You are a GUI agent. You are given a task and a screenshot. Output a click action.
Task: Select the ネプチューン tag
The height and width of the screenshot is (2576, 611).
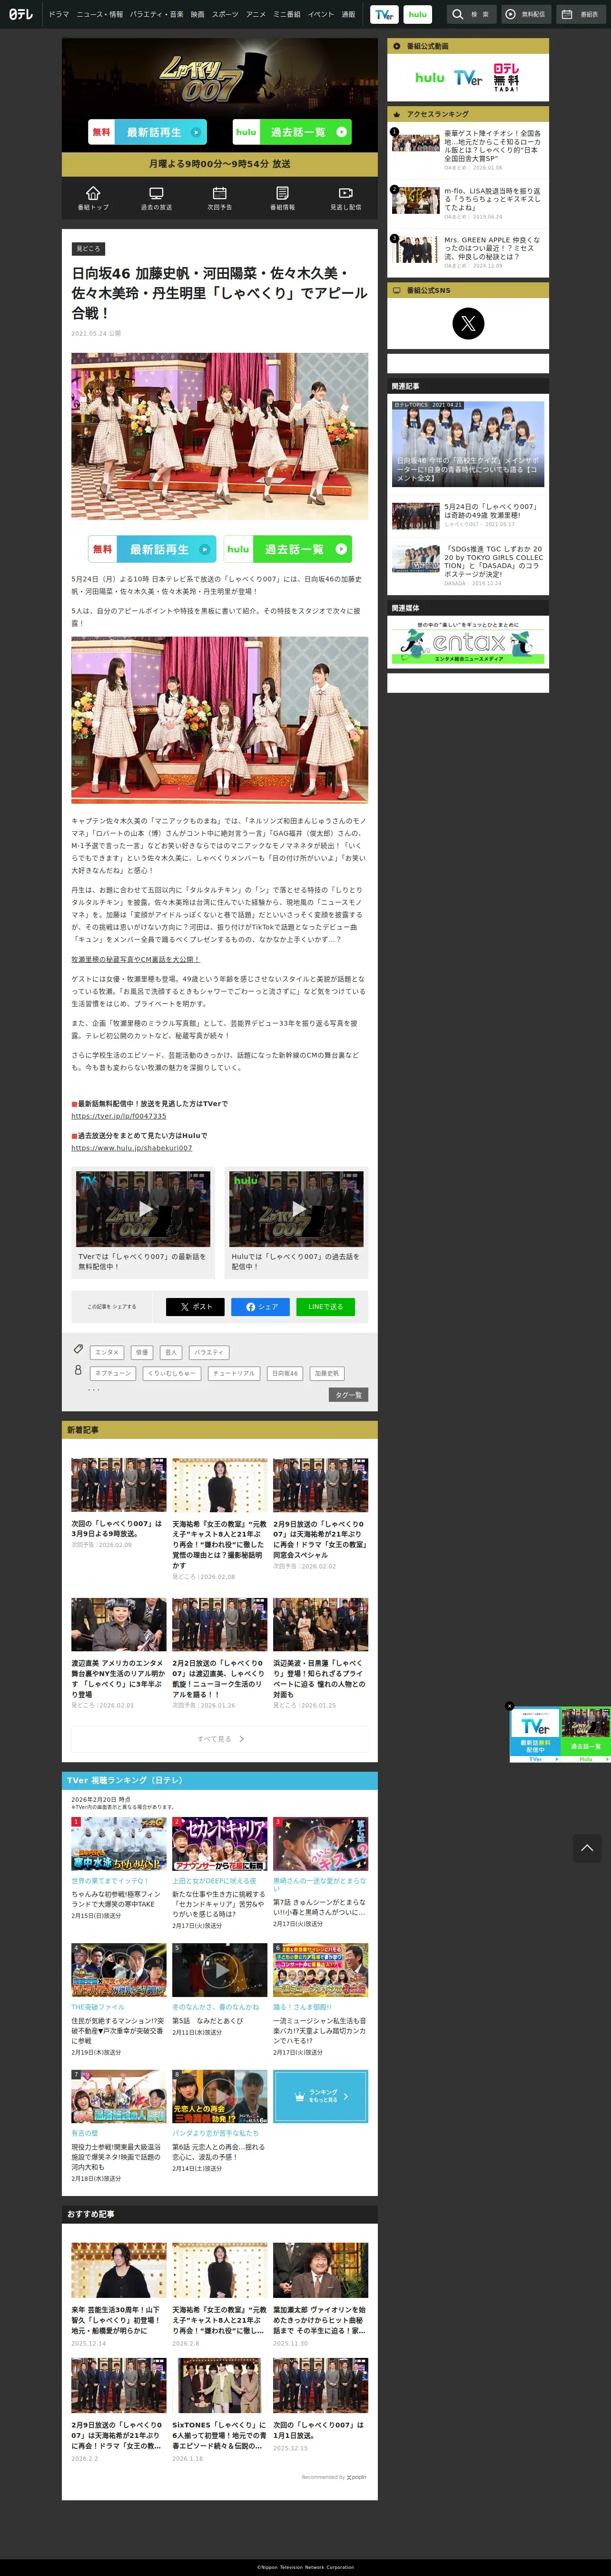click(x=113, y=1373)
